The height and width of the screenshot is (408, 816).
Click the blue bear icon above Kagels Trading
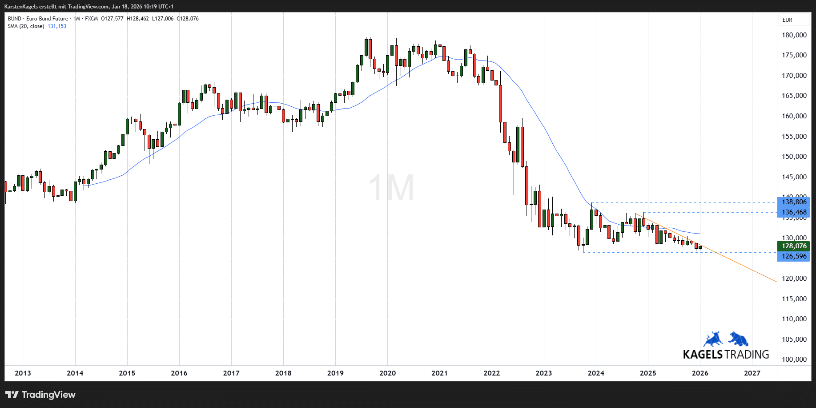[x=738, y=339]
